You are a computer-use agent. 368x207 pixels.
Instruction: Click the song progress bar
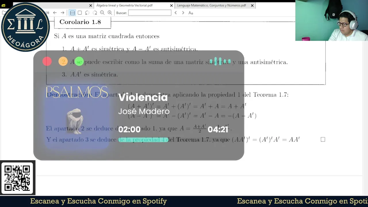(143, 140)
